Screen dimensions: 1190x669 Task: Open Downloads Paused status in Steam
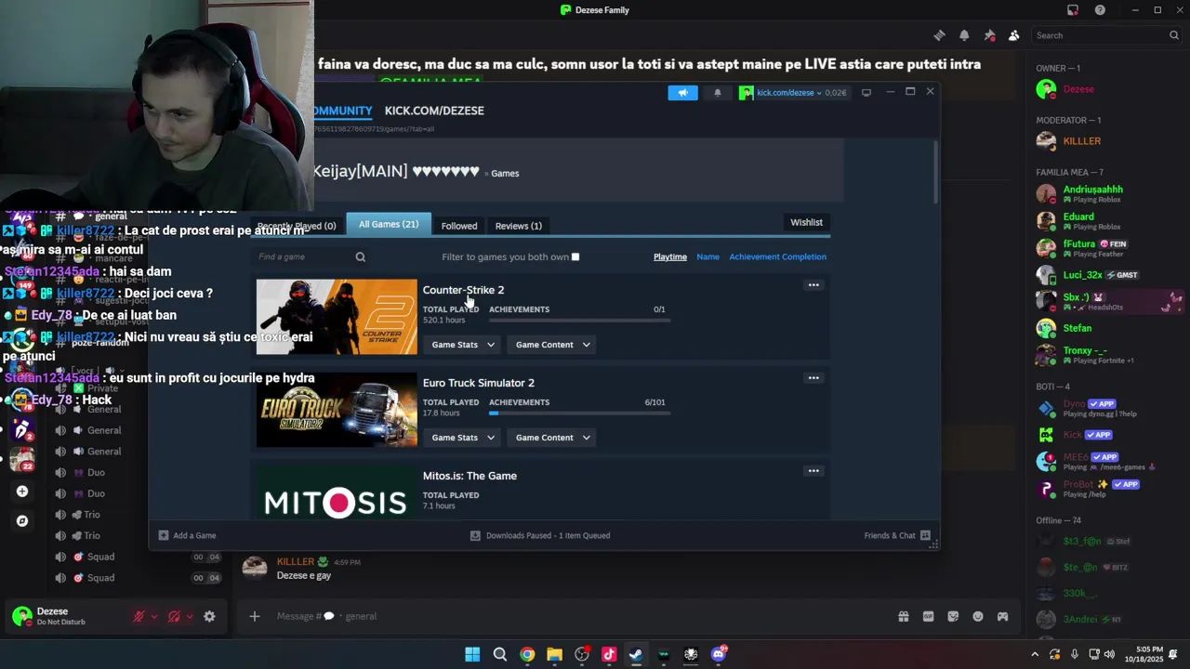click(540, 535)
